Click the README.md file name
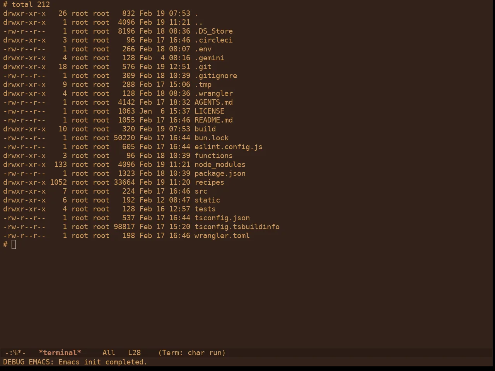Viewport: 495px width, 371px height. pos(213,120)
